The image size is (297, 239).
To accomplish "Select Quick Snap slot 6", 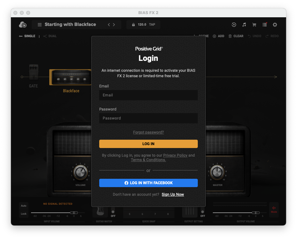I will [x=142, y=214].
